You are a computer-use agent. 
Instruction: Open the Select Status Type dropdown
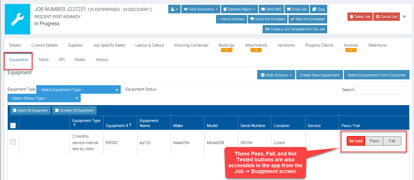(44, 98)
